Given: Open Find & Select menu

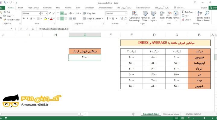Looking at the screenshot, I should (207, 16).
